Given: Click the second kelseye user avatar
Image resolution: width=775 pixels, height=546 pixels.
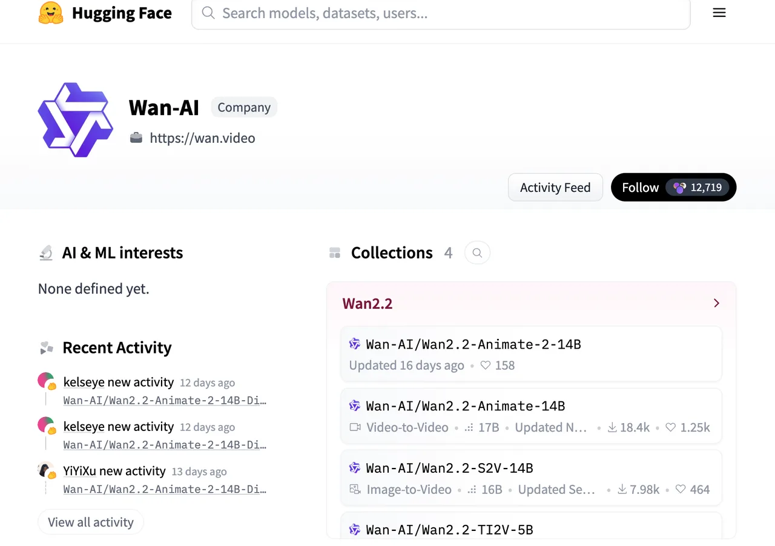Looking at the screenshot, I should [x=47, y=426].
